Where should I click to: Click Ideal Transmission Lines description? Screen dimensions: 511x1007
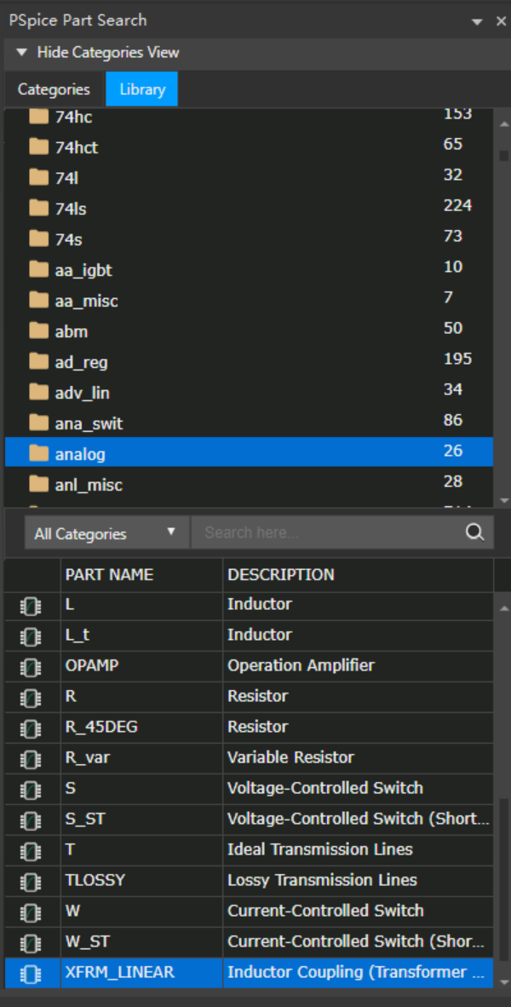[319, 849]
